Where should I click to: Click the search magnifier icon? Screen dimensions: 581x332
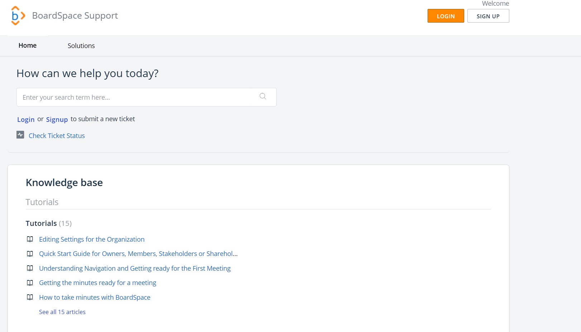coord(263,96)
